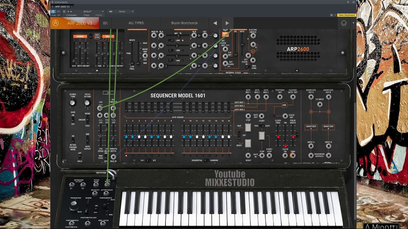Click the Reset jack at bottom
Viewport: 408px width, 229px height.
point(248,156)
